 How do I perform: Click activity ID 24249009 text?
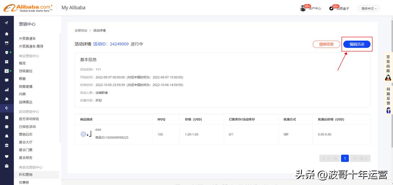click(x=111, y=44)
